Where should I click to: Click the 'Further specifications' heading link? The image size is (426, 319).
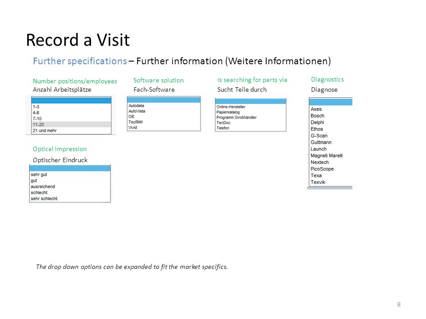(x=80, y=61)
